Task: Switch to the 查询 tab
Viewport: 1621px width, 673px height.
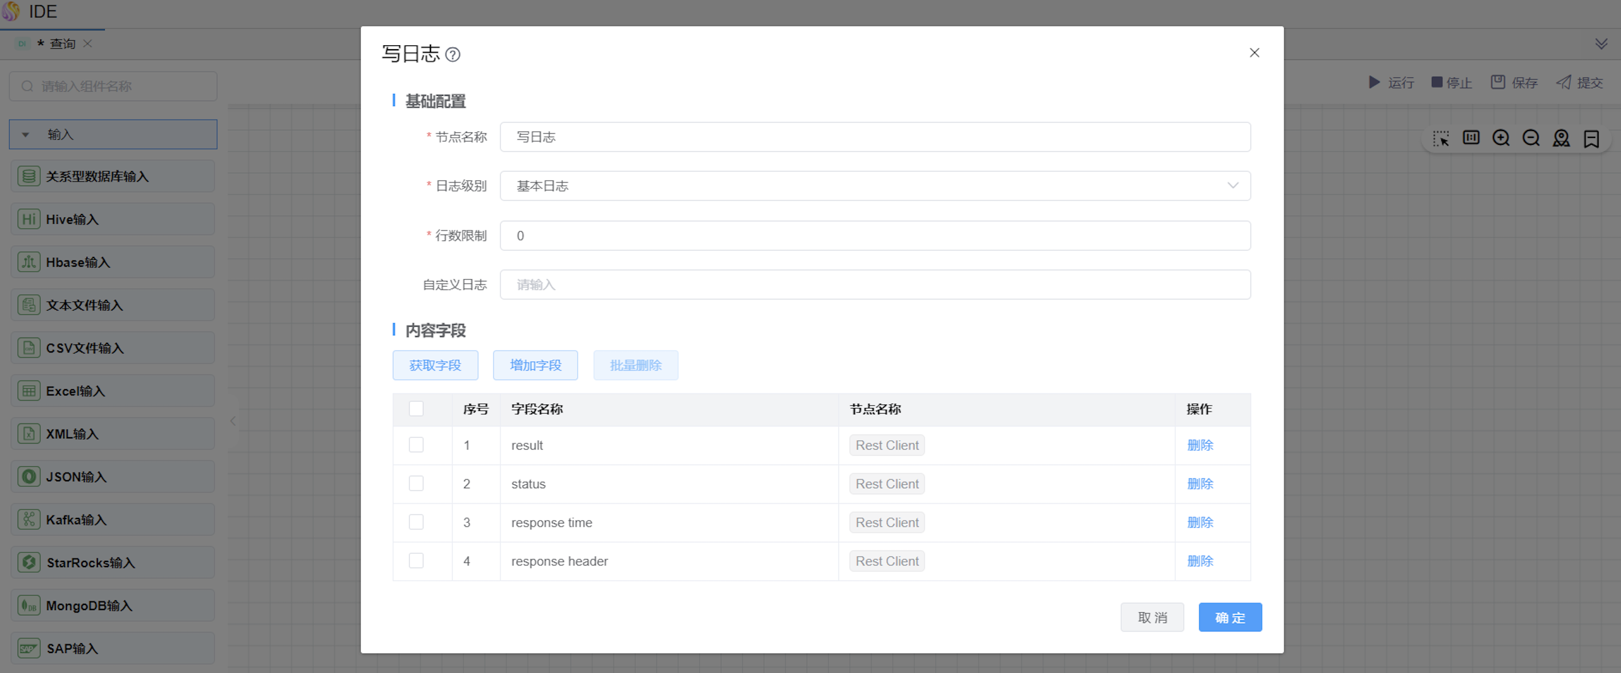Action: tap(62, 43)
